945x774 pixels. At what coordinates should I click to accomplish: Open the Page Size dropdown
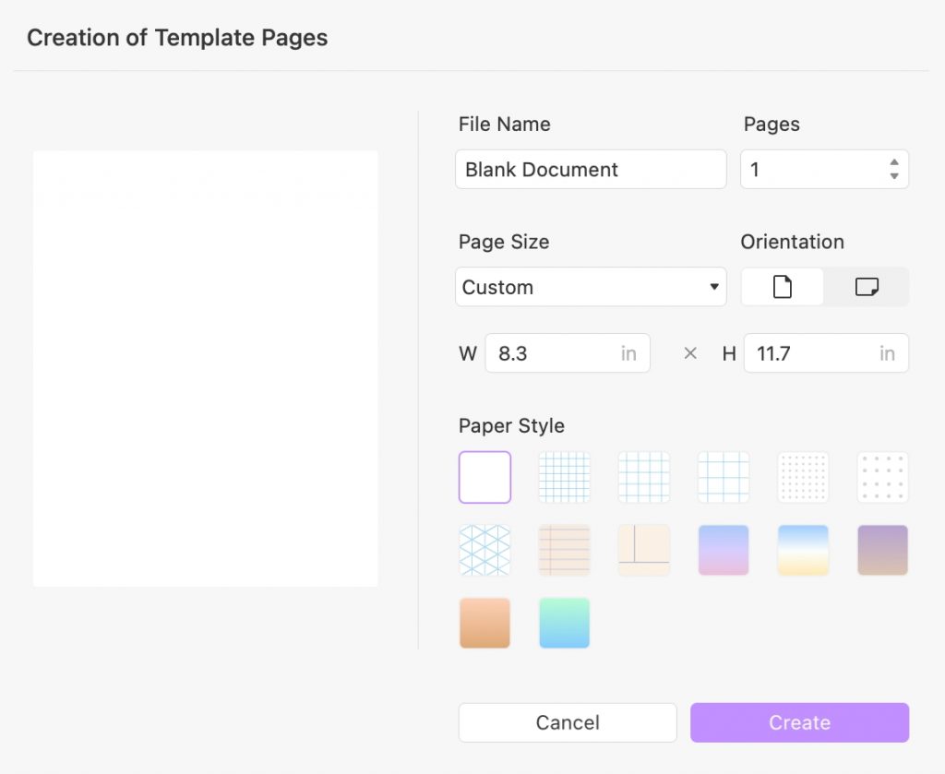[591, 287]
